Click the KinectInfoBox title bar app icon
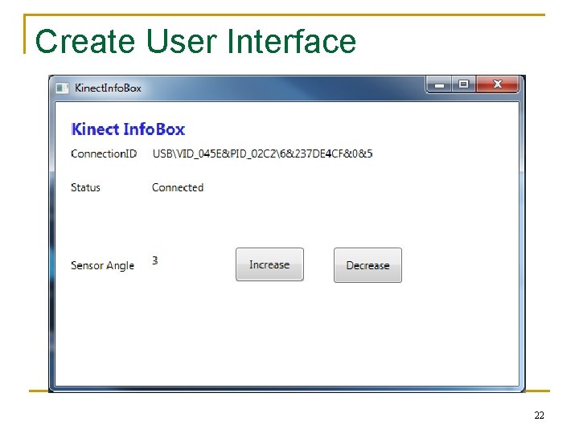This screenshot has height=434, width=579. coord(62,88)
